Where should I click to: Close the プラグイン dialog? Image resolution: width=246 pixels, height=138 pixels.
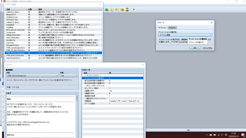pyautogui.click(x=143, y=65)
